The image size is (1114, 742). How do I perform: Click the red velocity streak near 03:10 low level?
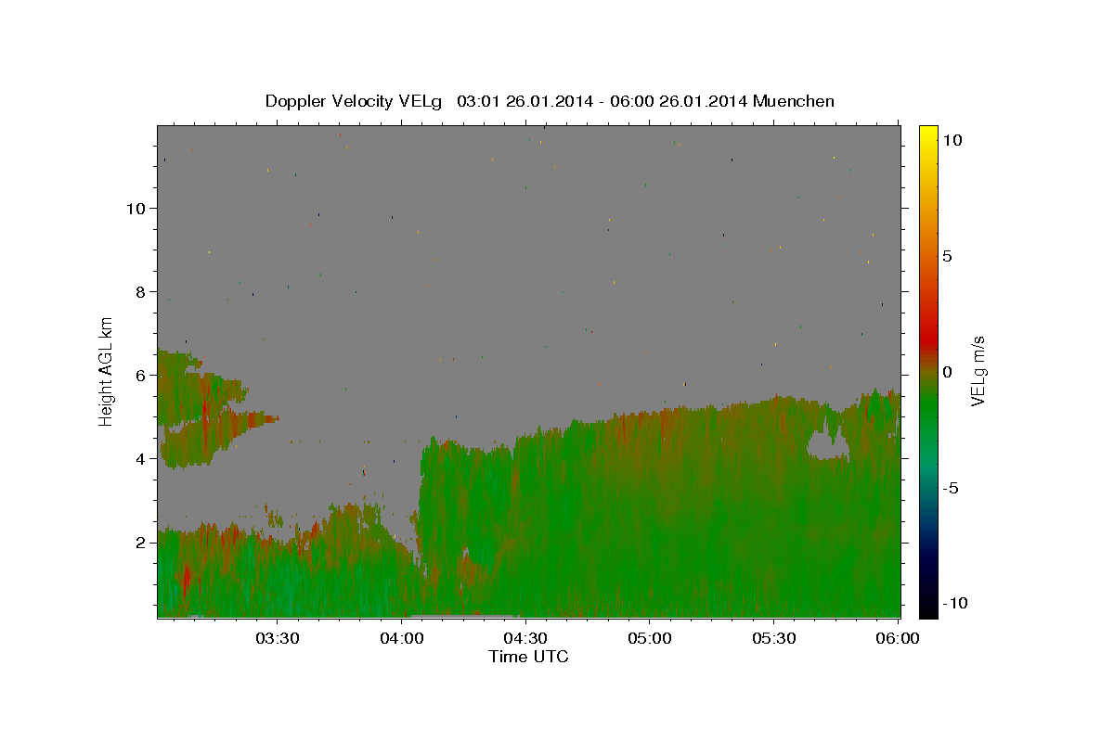187,581
